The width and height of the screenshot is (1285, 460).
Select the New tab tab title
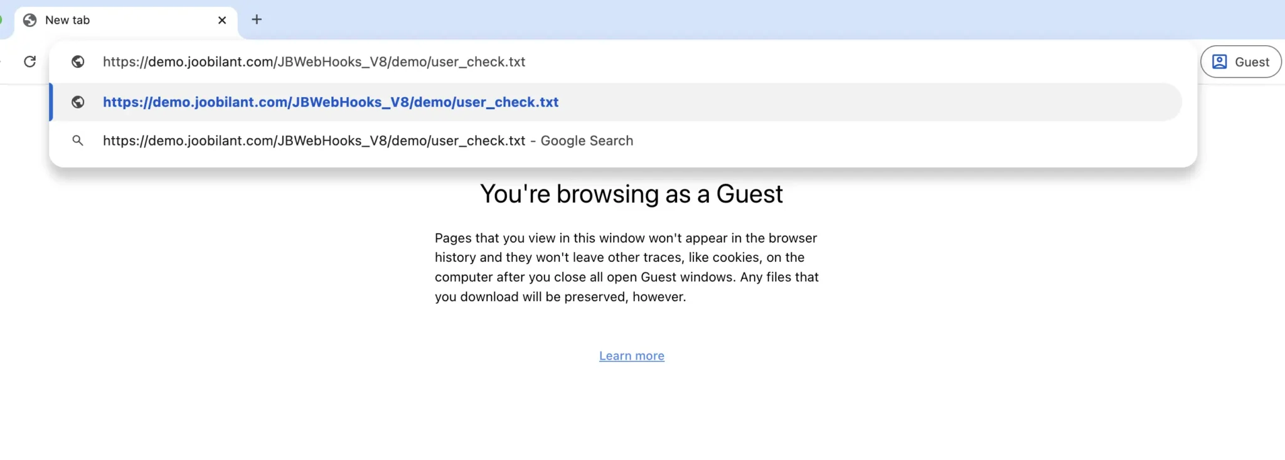68,20
